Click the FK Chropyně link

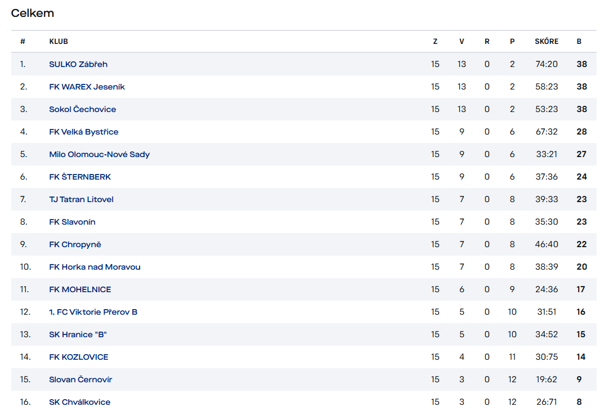coord(75,244)
